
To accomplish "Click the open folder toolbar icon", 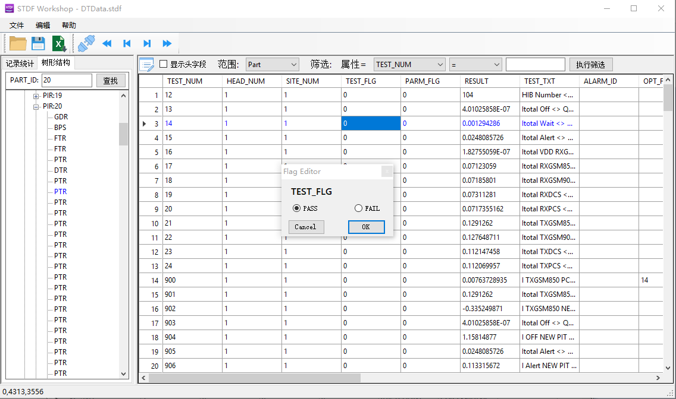I will tap(18, 43).
